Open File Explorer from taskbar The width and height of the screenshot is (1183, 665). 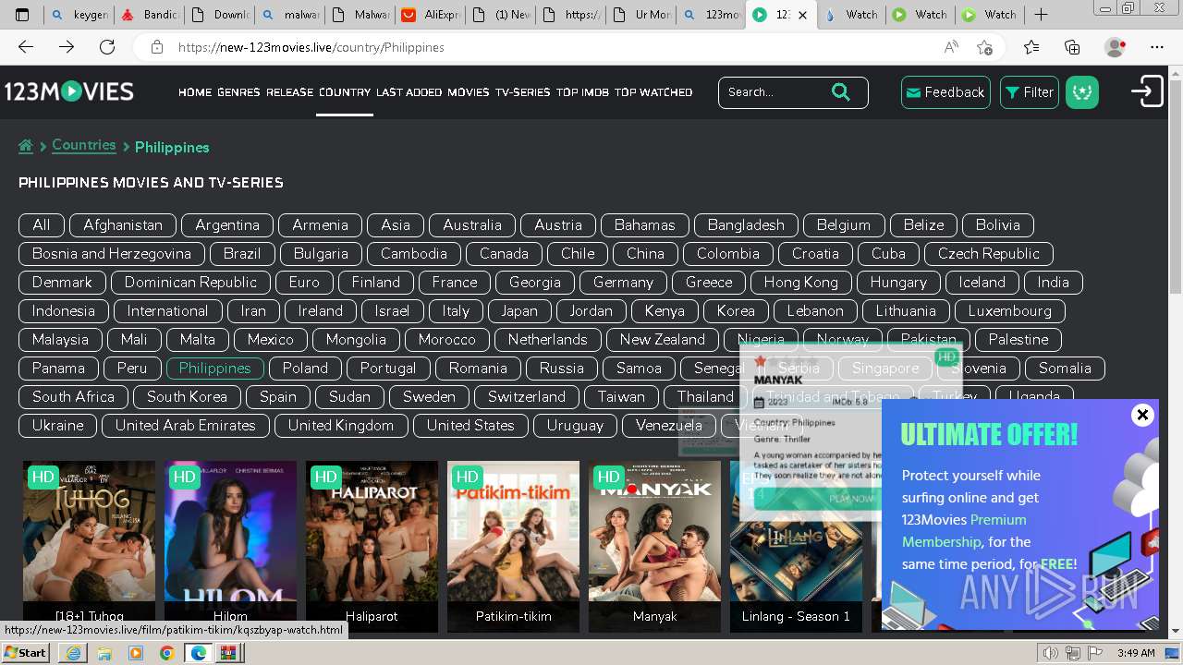[104, 653]
